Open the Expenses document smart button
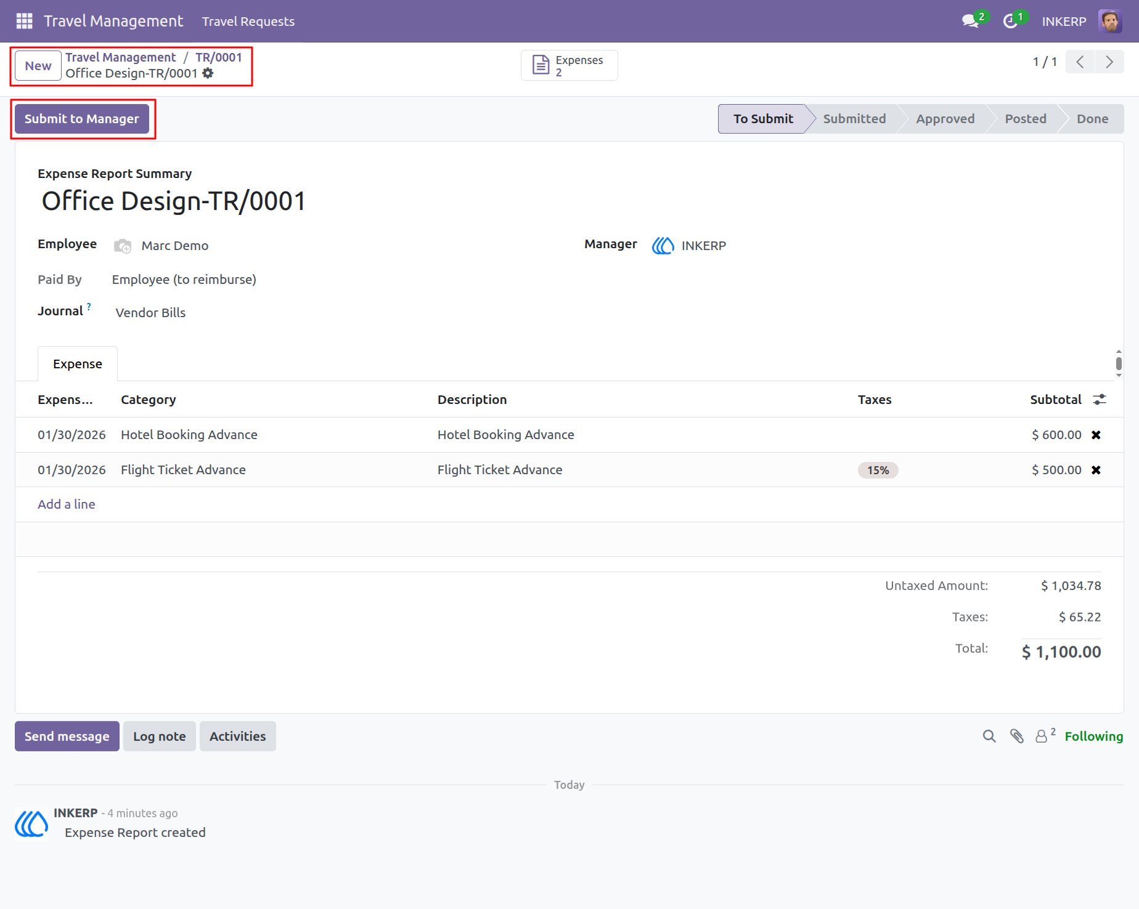This screenshot has width=1139, height=909. 569,65
